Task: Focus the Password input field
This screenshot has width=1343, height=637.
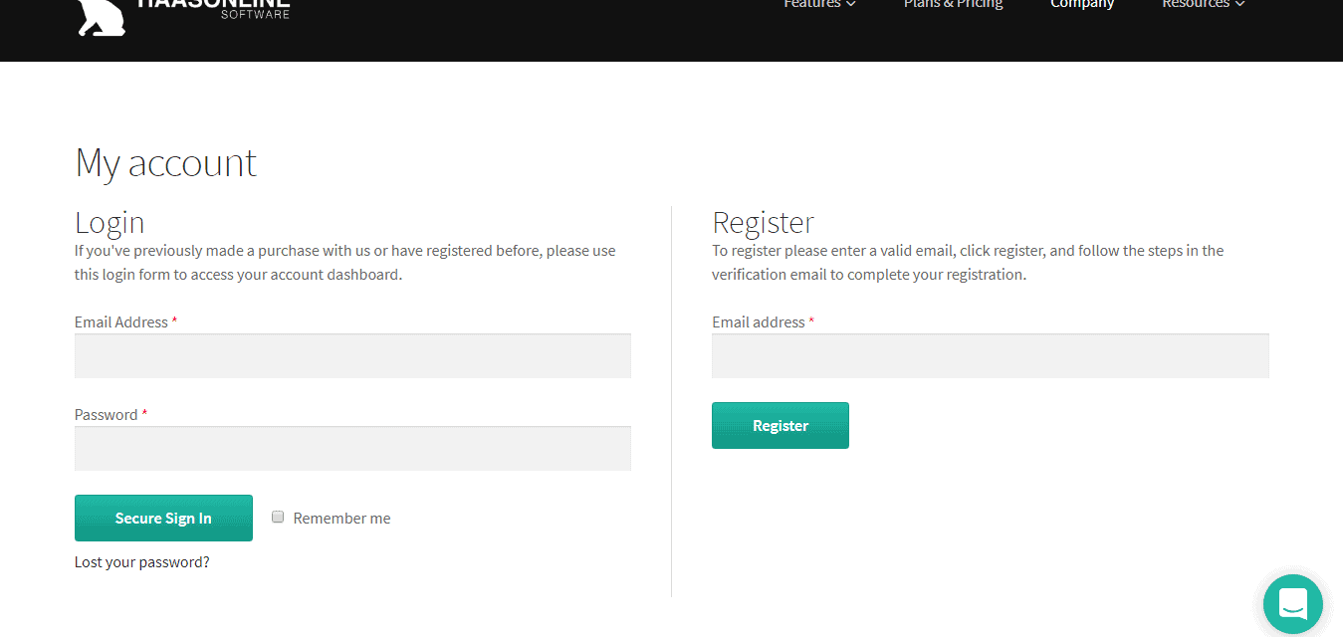Action: (x=352, y=448)
